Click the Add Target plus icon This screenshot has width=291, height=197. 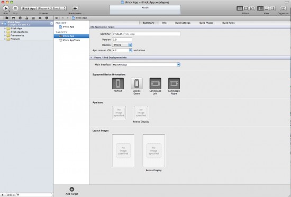[72, 189]
